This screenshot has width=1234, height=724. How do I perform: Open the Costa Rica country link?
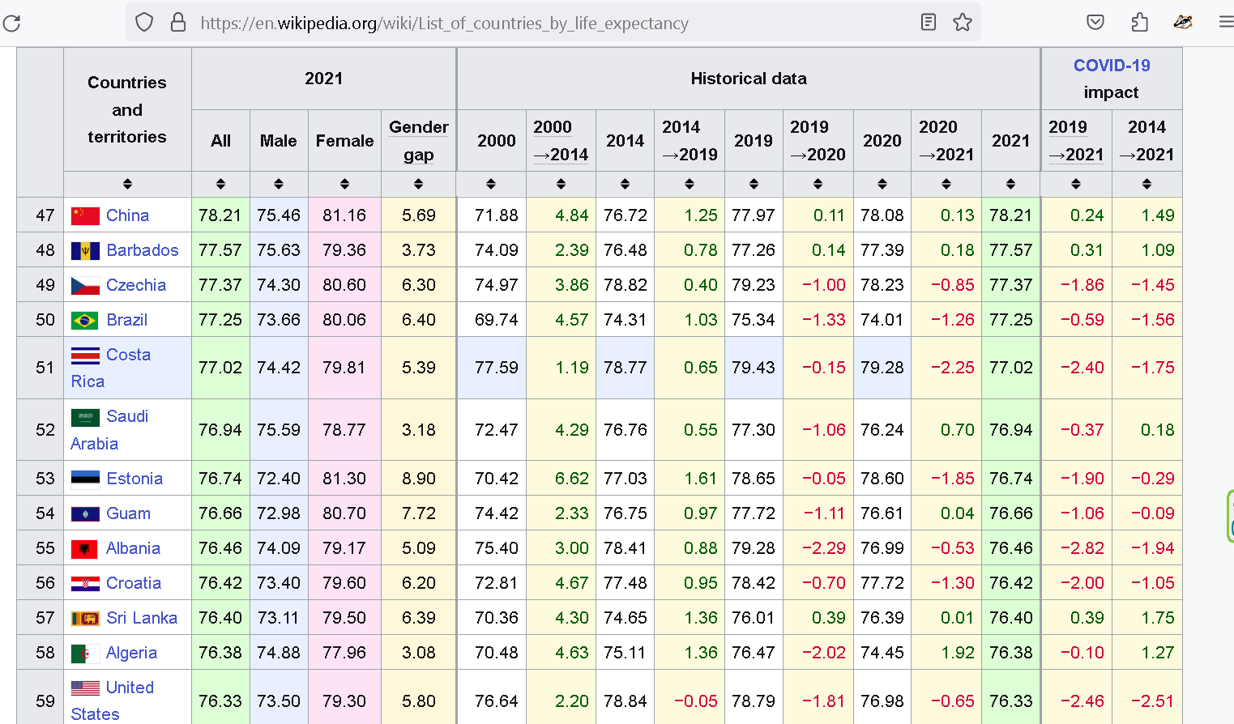pyautogui.click(x=111, y=368)
